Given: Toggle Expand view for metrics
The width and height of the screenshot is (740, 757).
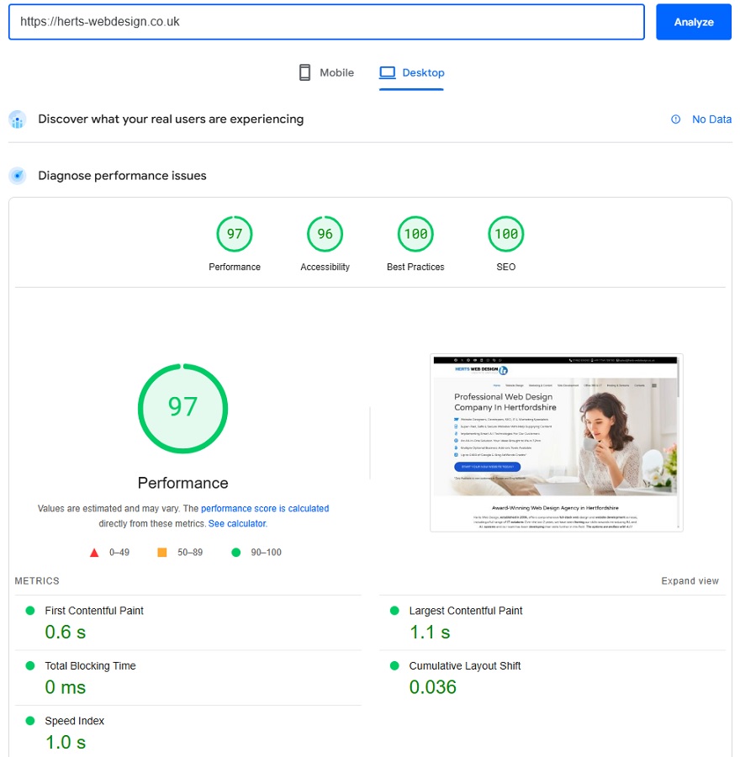Looking at the screenshot, I should click(690, 580).
